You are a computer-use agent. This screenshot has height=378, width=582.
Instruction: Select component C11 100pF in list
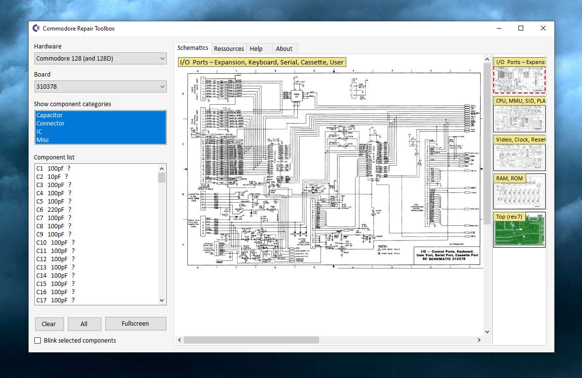click(x=97, y=251)
